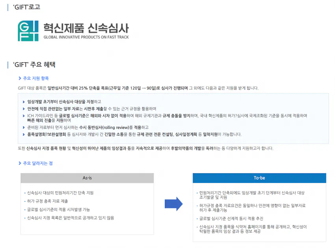The width and height of the screenshot is (335, 248).
Task: Click the chevron before 주요 달라지는 점
Action: 20,163
